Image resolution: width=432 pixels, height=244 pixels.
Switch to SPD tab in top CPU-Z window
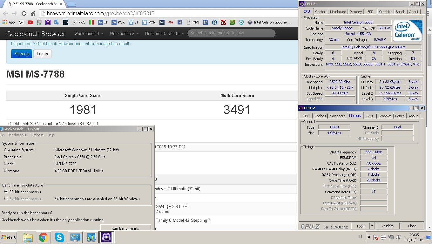[x=370, y=12]
